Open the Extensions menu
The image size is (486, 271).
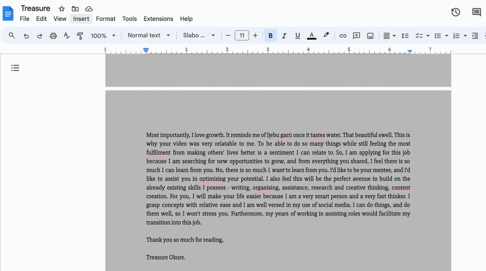(x=158, y=19)
